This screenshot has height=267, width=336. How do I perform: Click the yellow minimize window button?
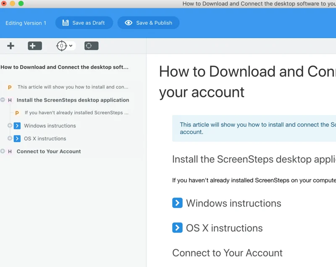13,3
